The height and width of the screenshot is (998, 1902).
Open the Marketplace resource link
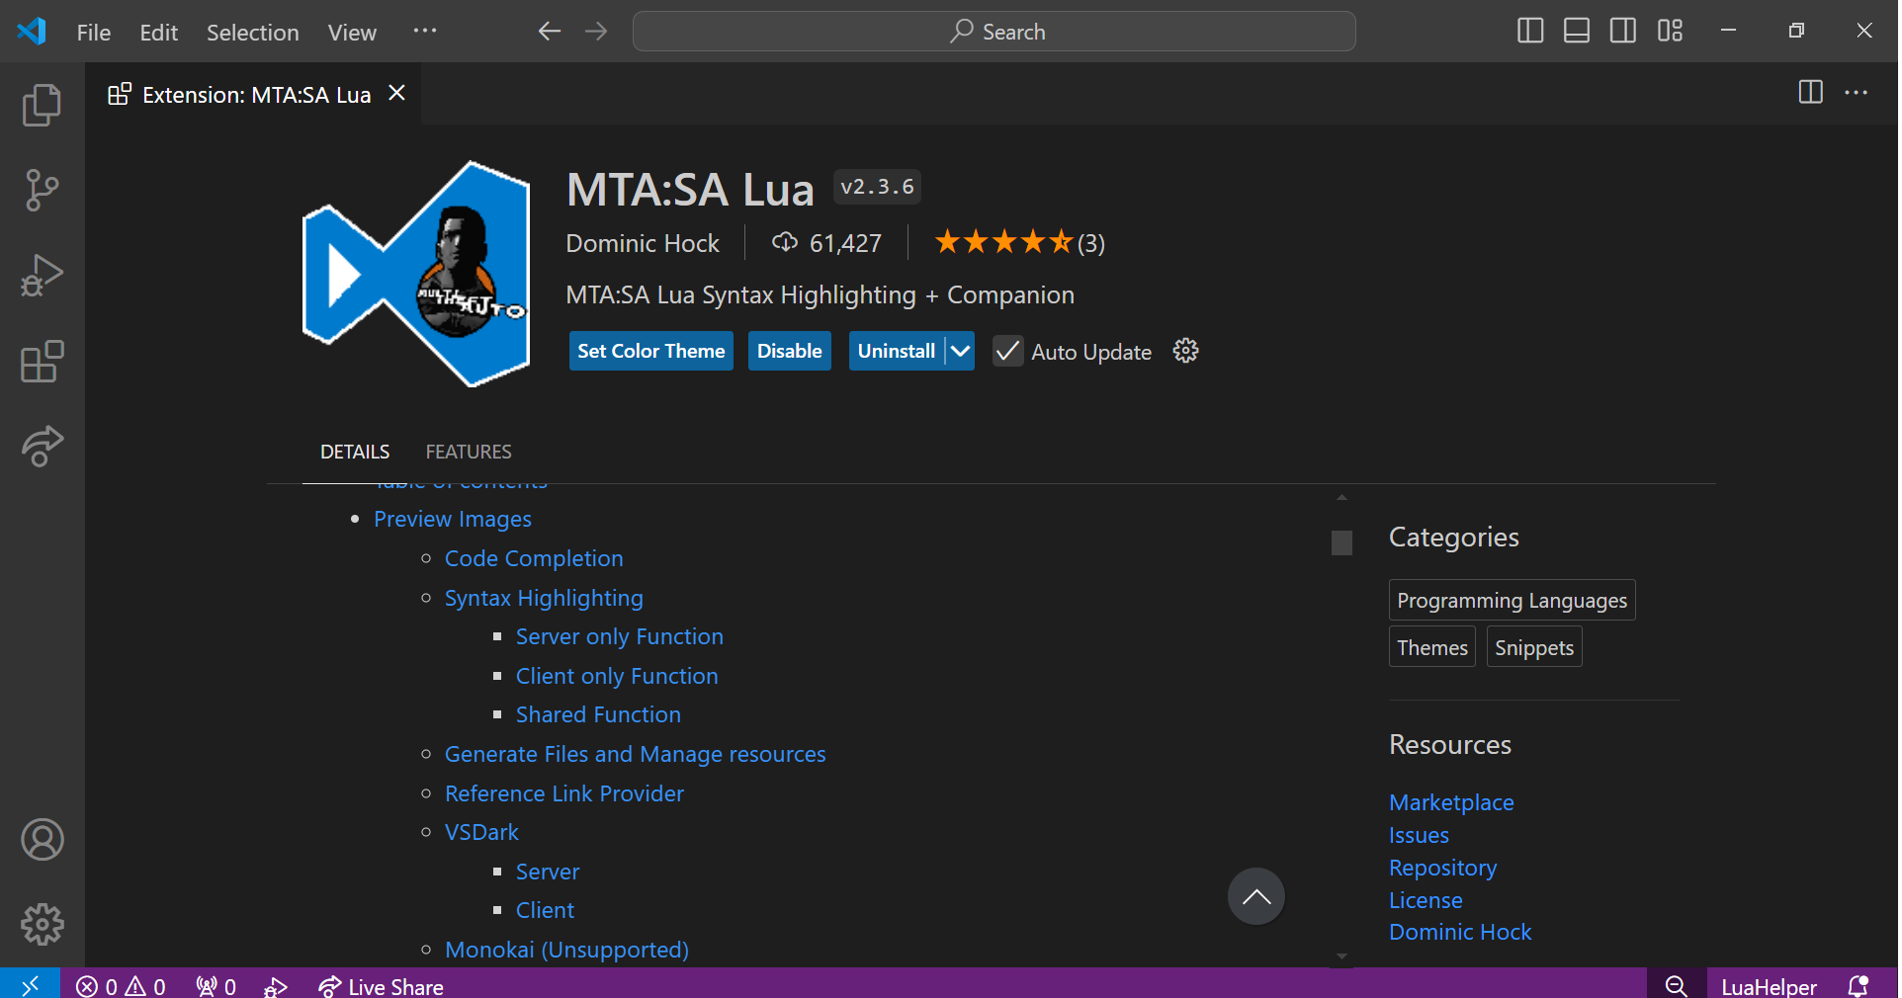1451,802
